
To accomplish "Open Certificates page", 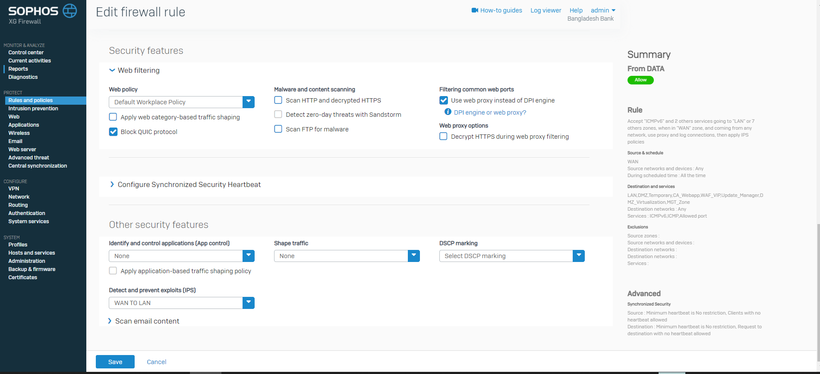I will (x=23, y=277).
